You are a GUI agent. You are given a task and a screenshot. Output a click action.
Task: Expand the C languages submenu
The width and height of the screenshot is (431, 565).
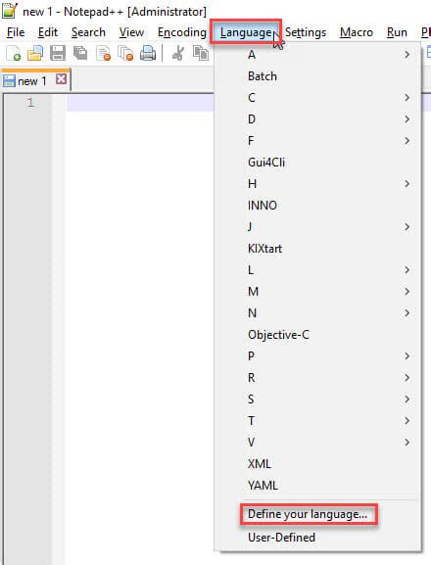317,98
